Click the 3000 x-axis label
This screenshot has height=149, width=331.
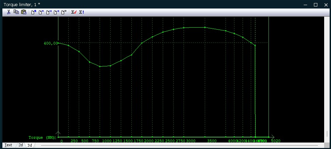[191, 141]
